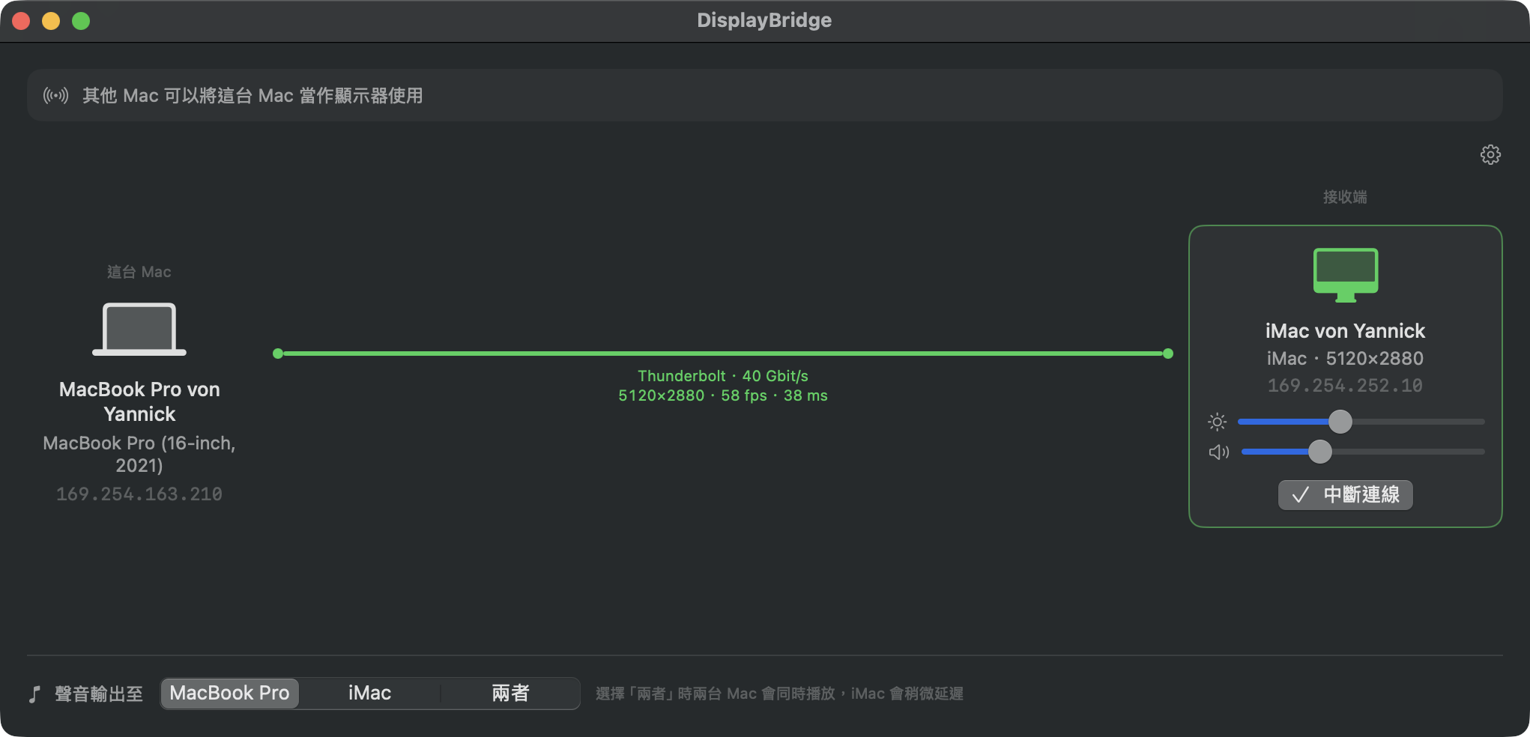Click the 聲音輸出至 label
The image size is (1530, 737).
click(99, 694)
